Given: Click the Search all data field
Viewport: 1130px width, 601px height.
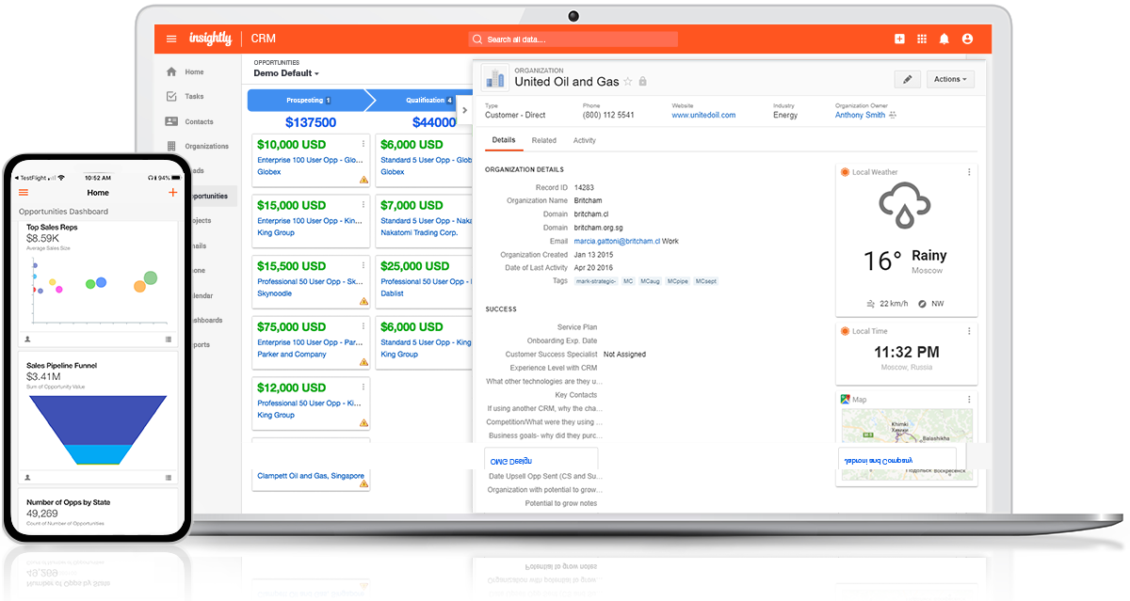Looking at the screenshot, I should coord(573,39).
